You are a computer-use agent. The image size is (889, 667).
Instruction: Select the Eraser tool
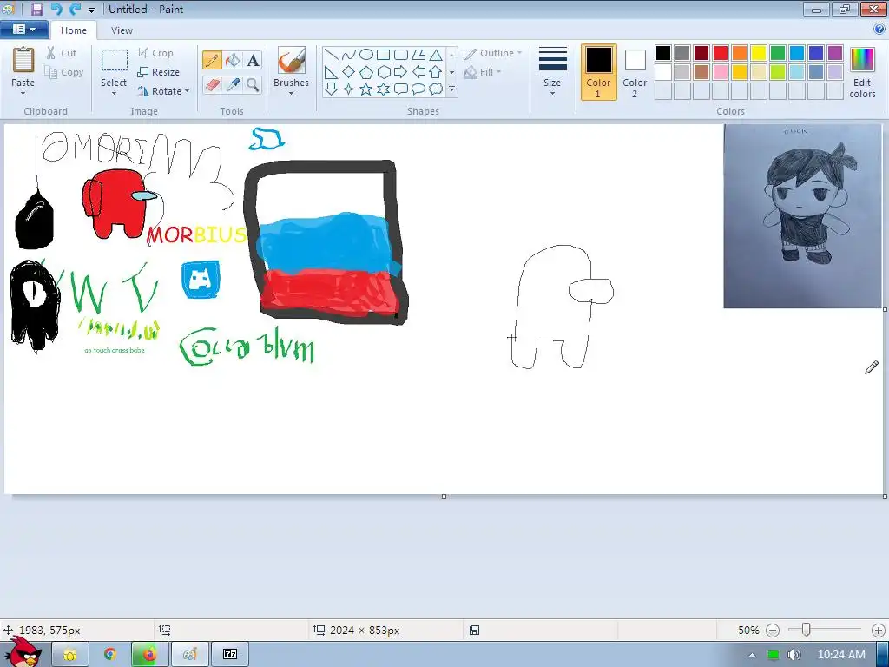[212, 85]
